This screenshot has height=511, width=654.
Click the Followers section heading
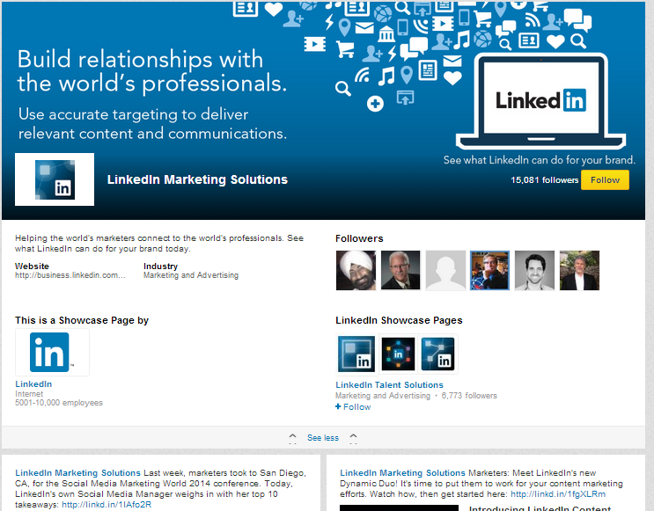359,238
